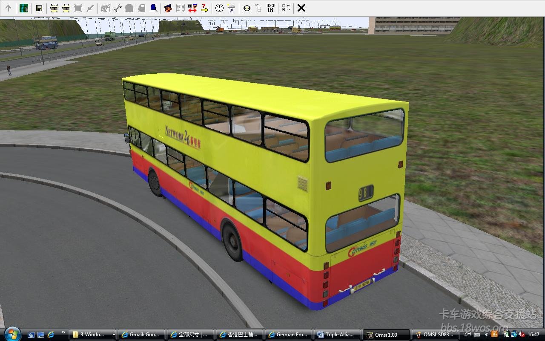Open the timetable list icon

pyautogui.click(x=180, y=8)
